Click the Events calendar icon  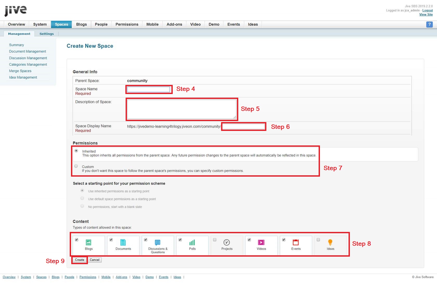[x=296, y=242]
